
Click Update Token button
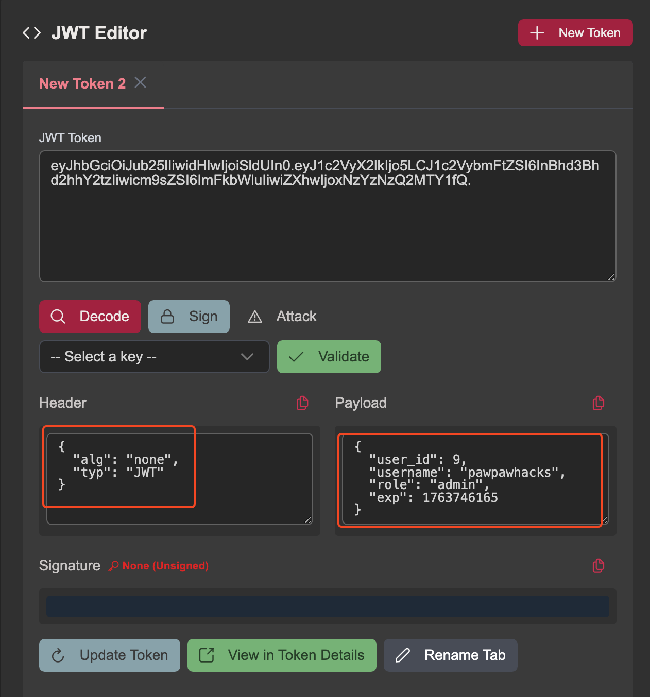(x=110, y=655)
